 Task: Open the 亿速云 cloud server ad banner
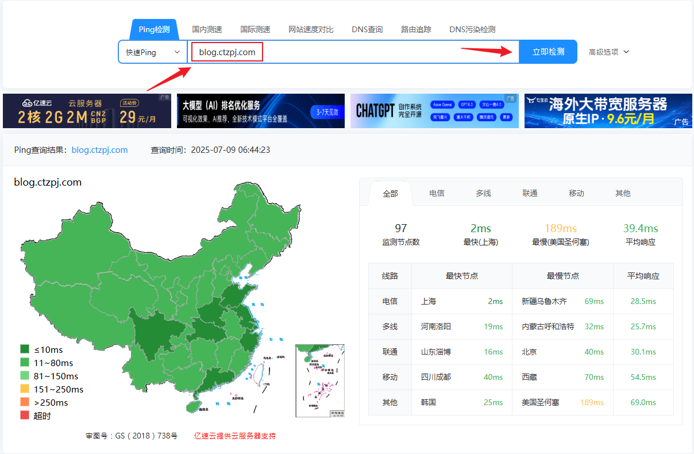tap(87, 111)
